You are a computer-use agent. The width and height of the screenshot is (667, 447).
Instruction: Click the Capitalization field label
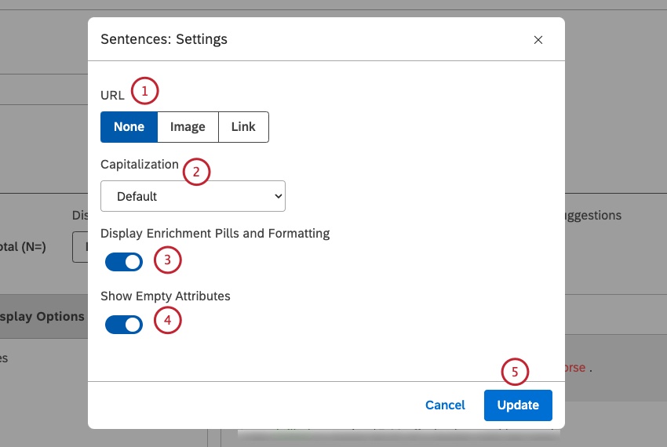140,165
